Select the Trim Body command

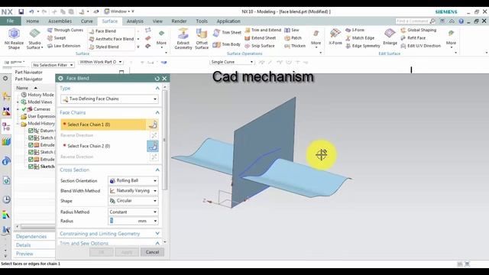[226, 44]
